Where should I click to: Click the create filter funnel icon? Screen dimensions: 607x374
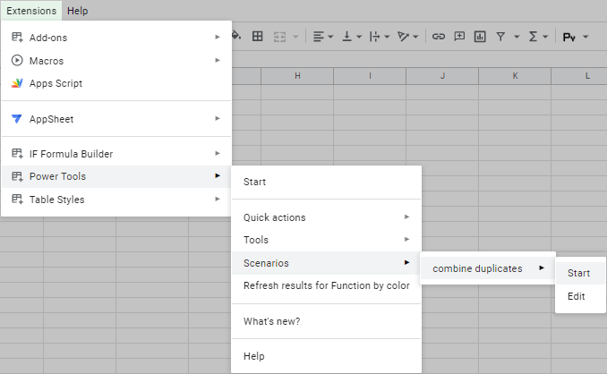click(x=500, y=37)
